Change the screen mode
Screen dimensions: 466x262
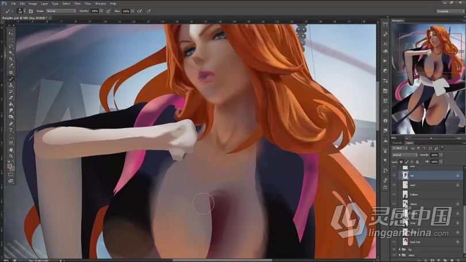(x=11, y=181)
